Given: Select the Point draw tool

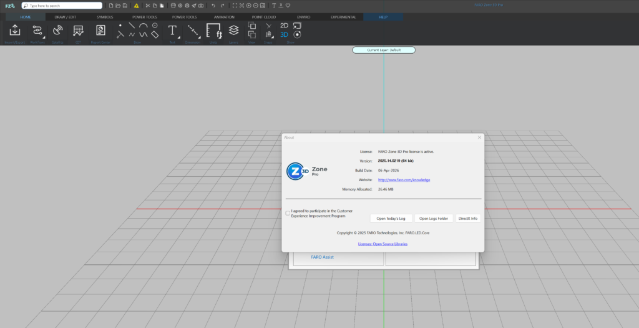Looking at the screenshot, I should pyautogui.click(x=120, y=25).
